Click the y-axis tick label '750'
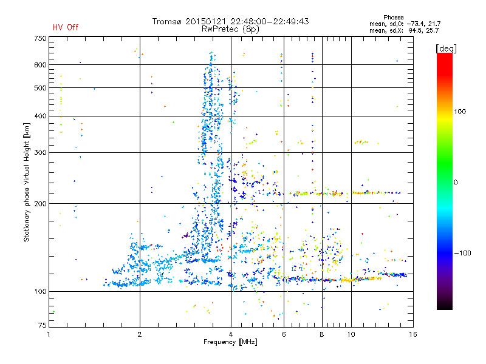 point(40,38)
